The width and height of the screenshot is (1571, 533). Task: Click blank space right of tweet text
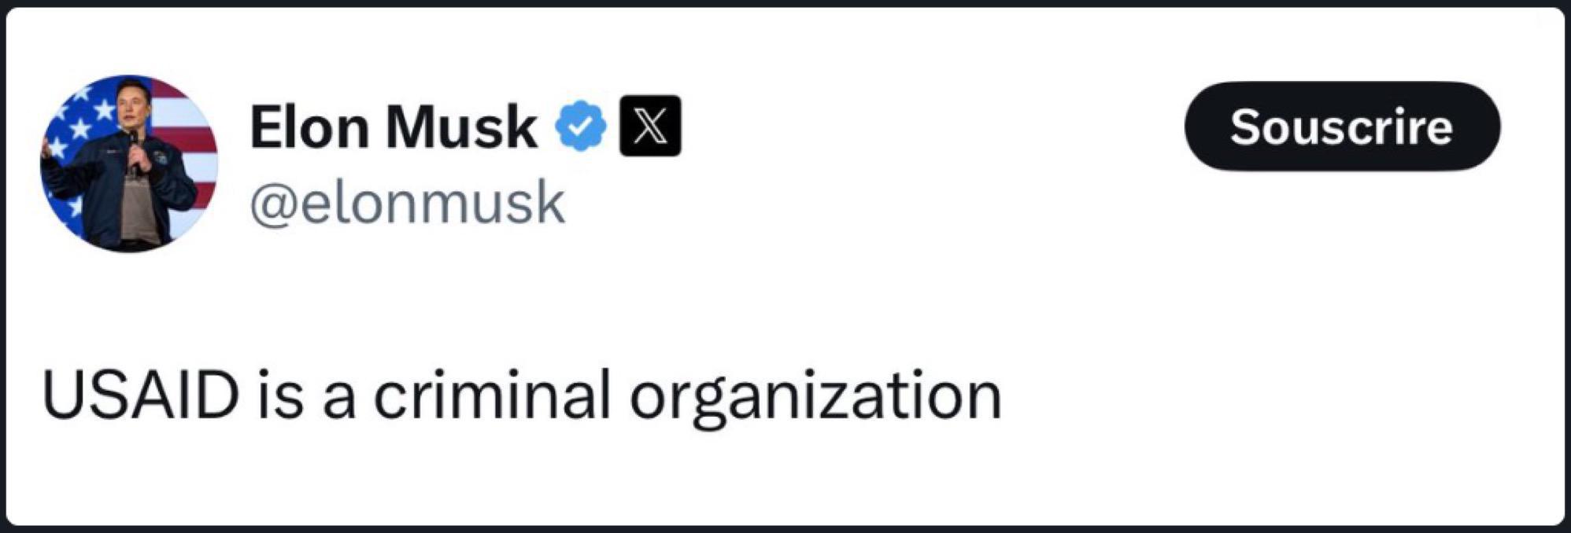pos(1259,395)
